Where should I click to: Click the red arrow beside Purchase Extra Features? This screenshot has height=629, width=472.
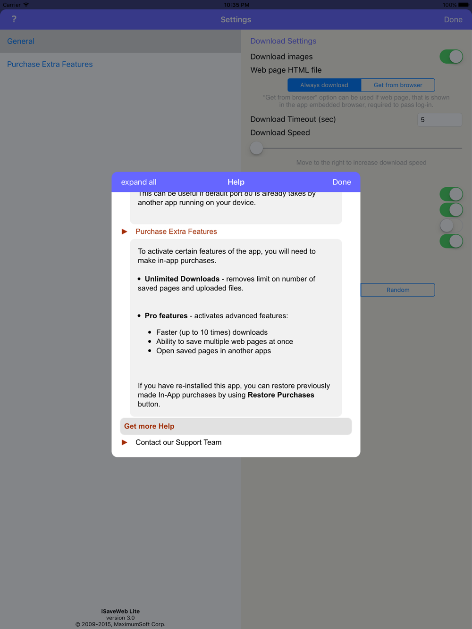[x=125, y=232]
